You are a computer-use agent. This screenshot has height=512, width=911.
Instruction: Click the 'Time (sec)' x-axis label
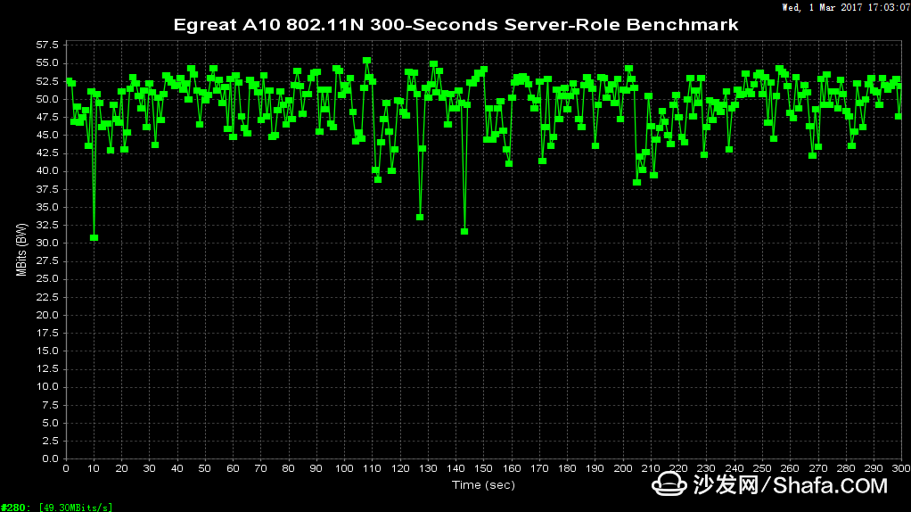tap(483, 484)
